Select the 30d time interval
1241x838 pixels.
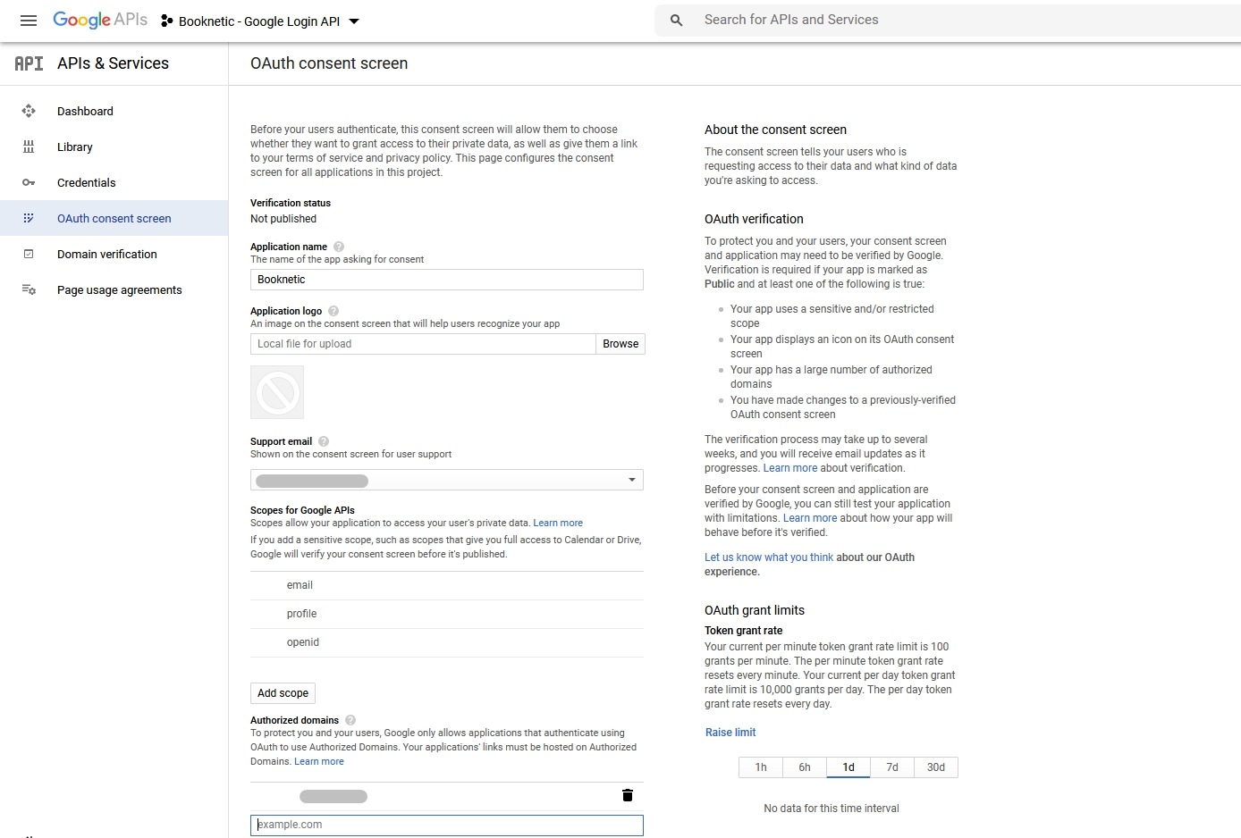pos(936,767)
